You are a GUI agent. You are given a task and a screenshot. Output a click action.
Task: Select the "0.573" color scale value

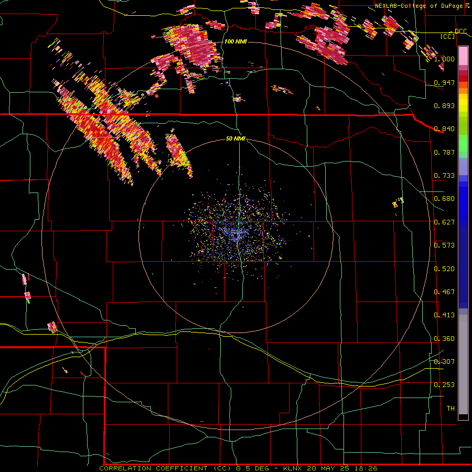444,245
